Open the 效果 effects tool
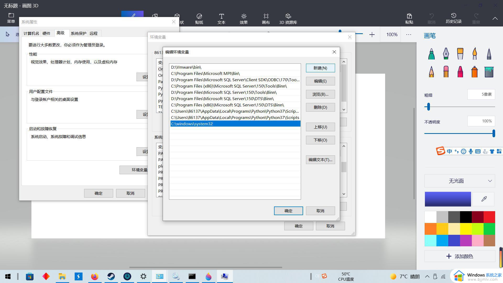The height and width of the screenshot is (283, 503). coord(244,19)
